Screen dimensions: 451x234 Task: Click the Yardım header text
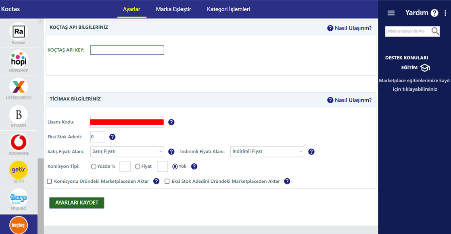(x=416, y=13)
